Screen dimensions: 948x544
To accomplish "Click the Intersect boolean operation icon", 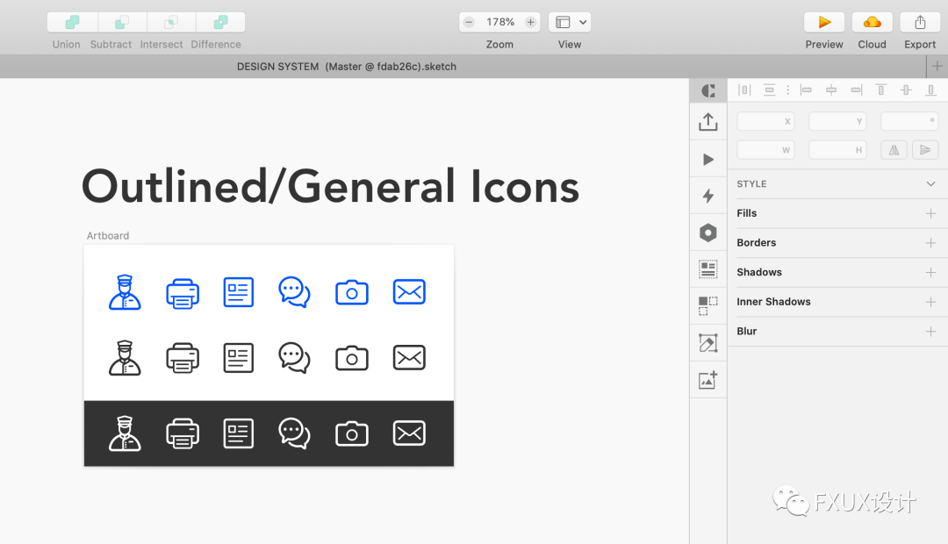I will [x=171, y=22].
